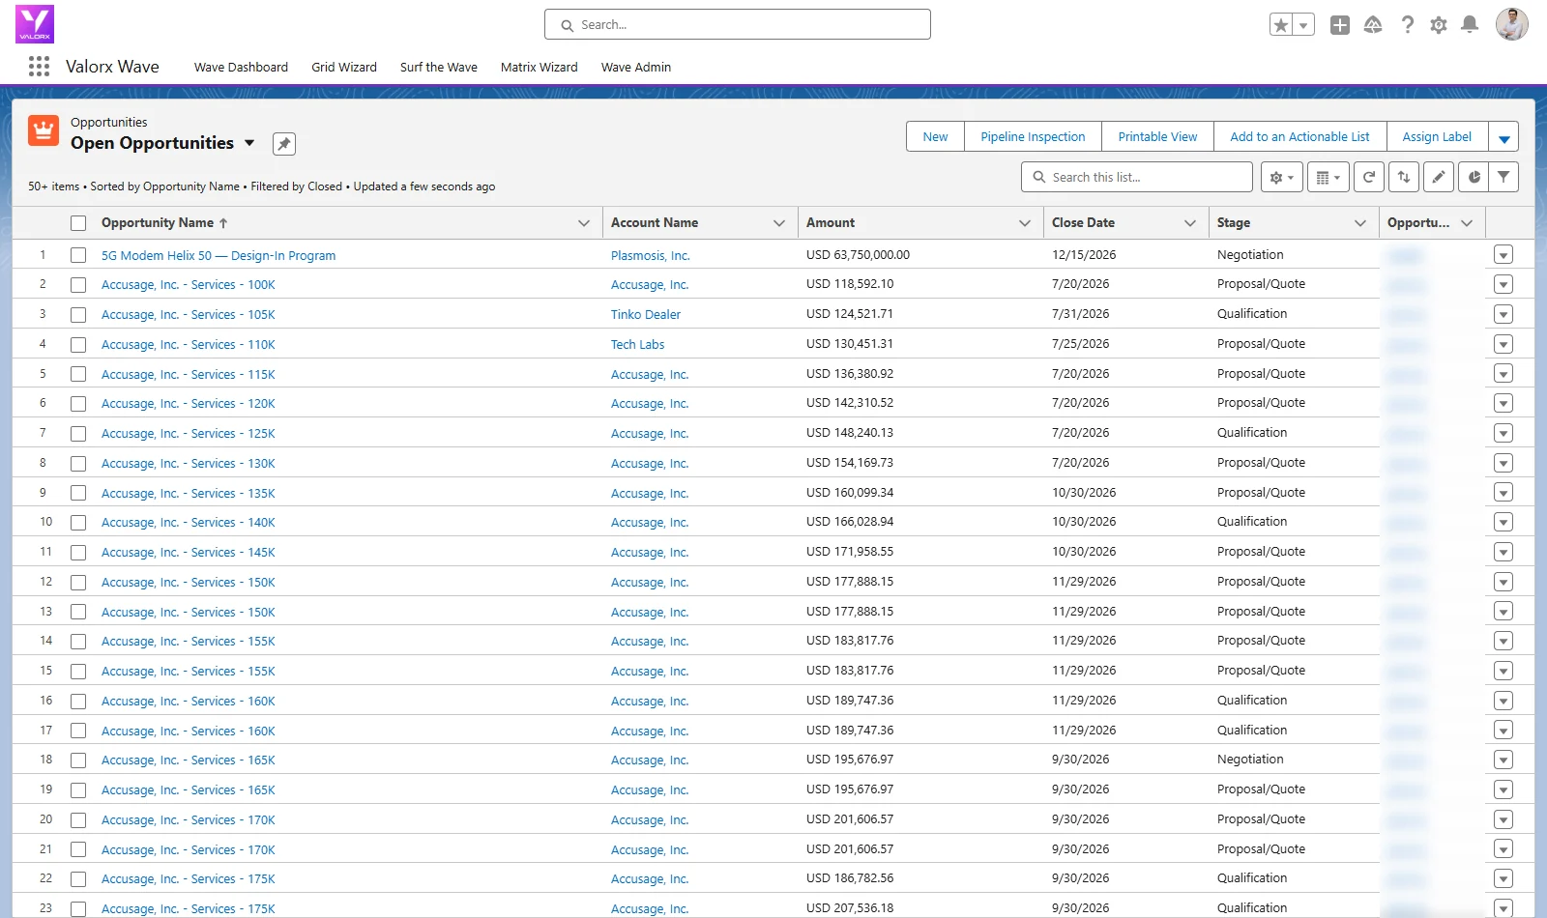Switch to Surf the Wave tab
The image size is (1547, 918).
[439, 67]
